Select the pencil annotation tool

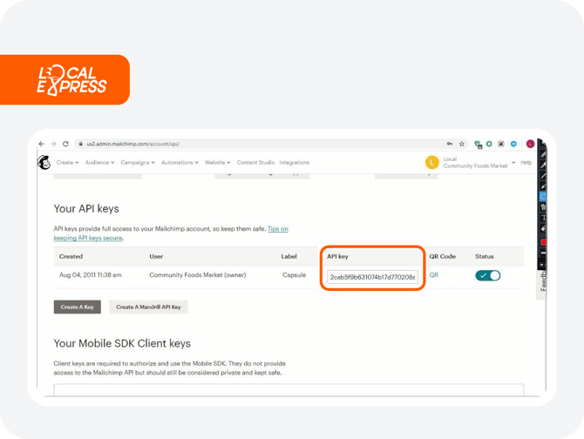click(x=543, y=154)
